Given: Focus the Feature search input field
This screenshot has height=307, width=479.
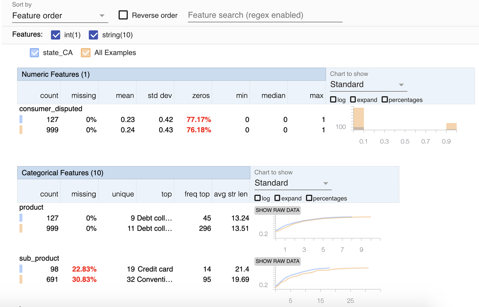Looking at the screenshot, I should (265, 15).
